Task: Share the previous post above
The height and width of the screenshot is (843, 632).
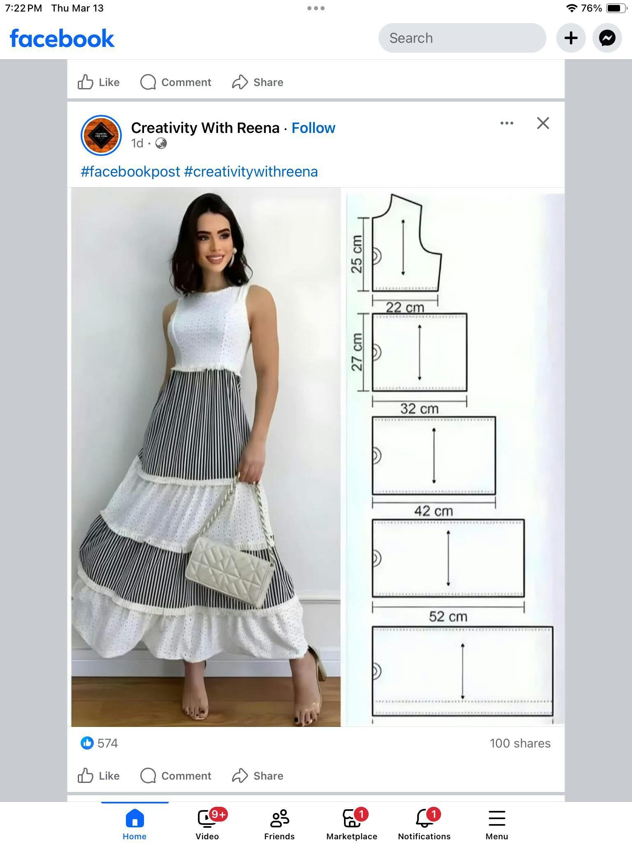Action: point(258,82)
